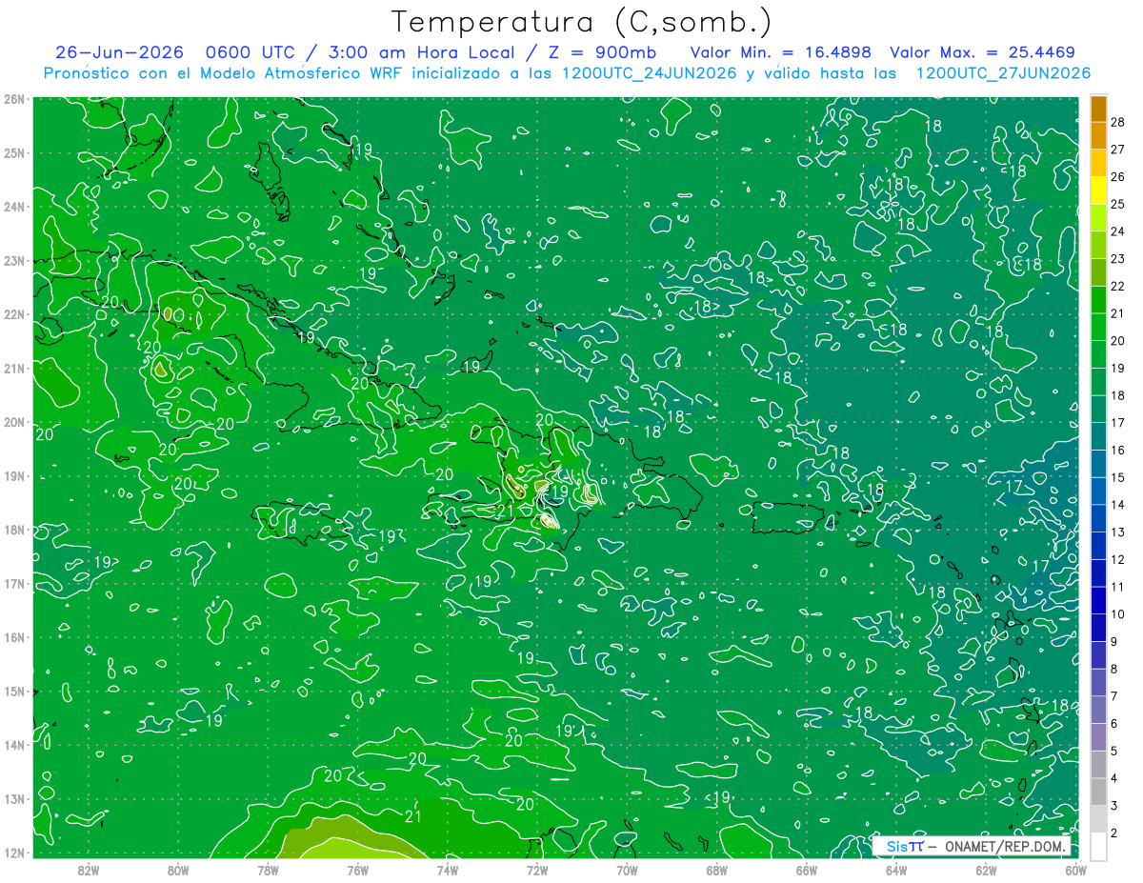Click the "Temperatura (C,somb.)" chart title
Screen dimensions: 1143x883
tap(580, 22)
